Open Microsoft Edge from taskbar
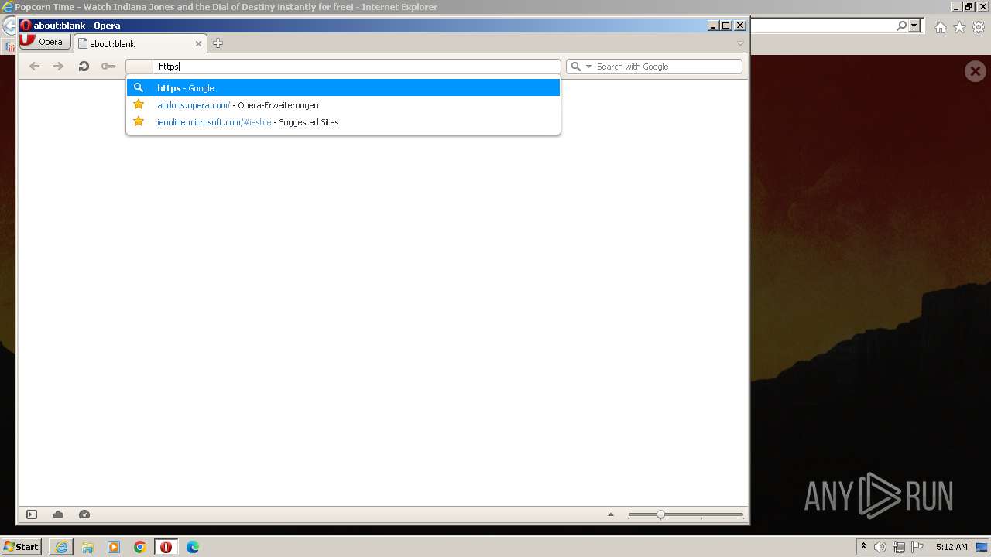The width and height of the screenshot is (991, 557). tap(193, 547)
